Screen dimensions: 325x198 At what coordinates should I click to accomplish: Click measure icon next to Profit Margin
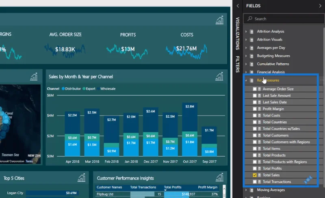coord(260,109)
